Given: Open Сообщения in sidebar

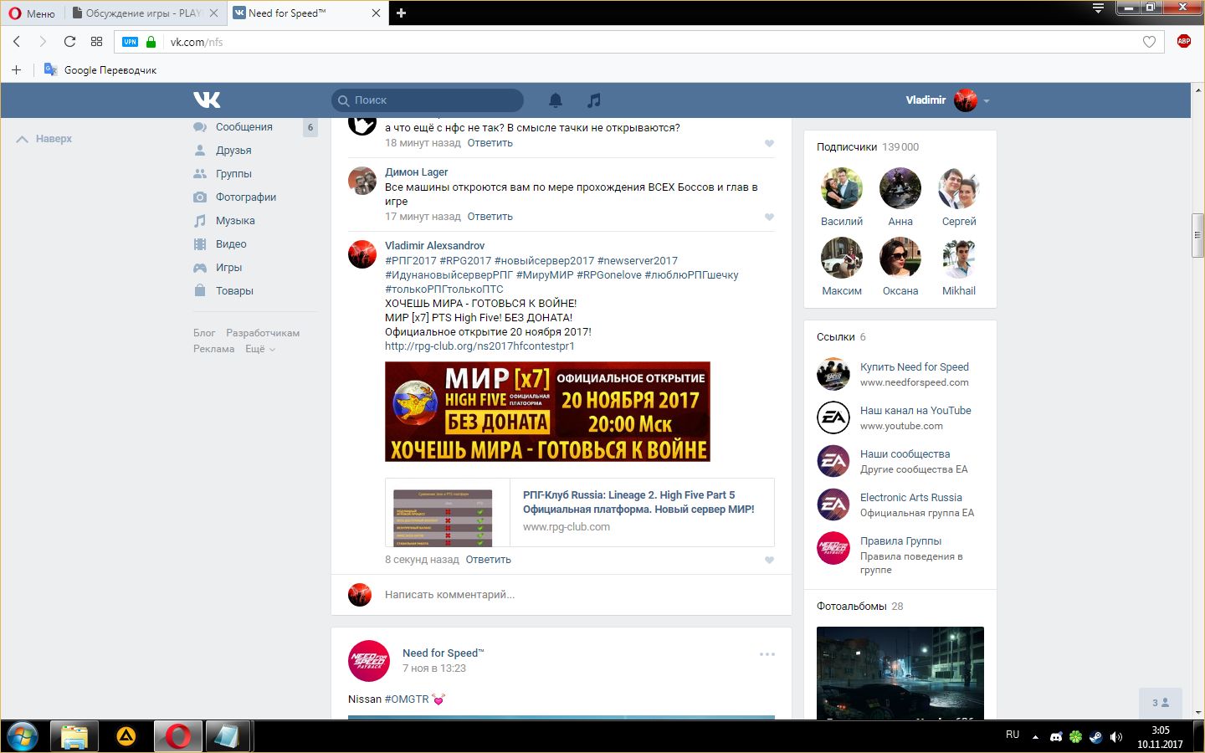Looking at the screenshot, I should click(x=244, y=127).
